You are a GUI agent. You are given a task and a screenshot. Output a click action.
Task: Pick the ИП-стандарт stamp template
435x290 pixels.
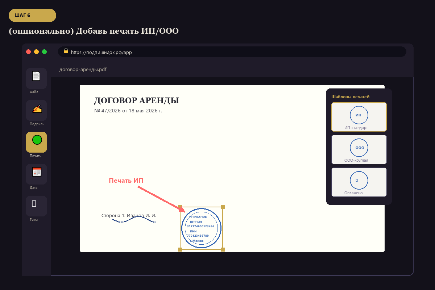point(359,117)
